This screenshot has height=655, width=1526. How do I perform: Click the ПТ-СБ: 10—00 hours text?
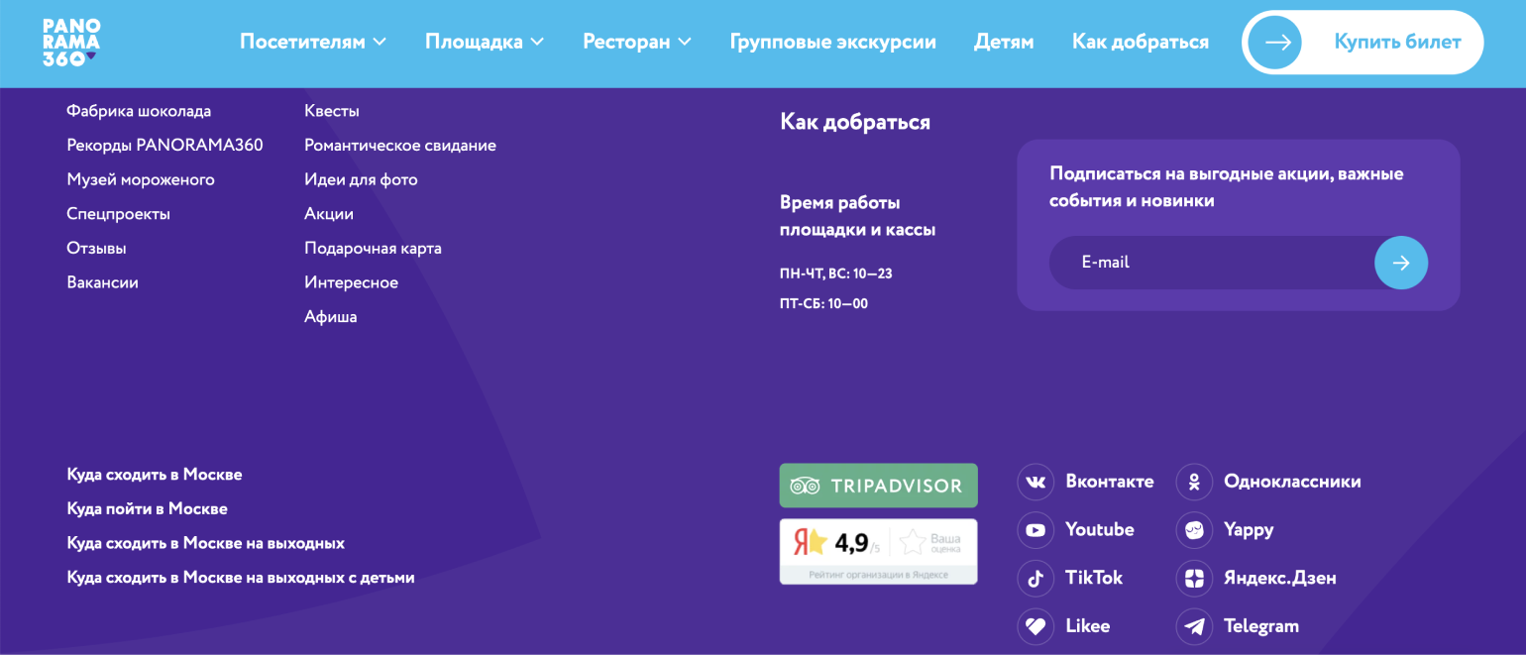click(823, 304)
